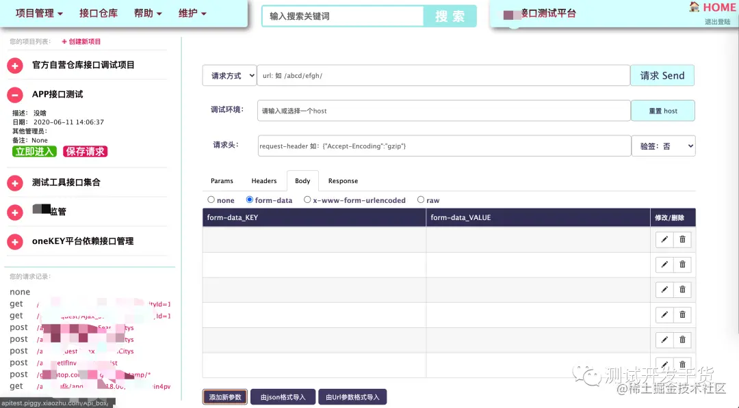The height and width of the screenshot is (408, 739).
Task: Switch to the Response tab
Action: [x=343, y=181]
